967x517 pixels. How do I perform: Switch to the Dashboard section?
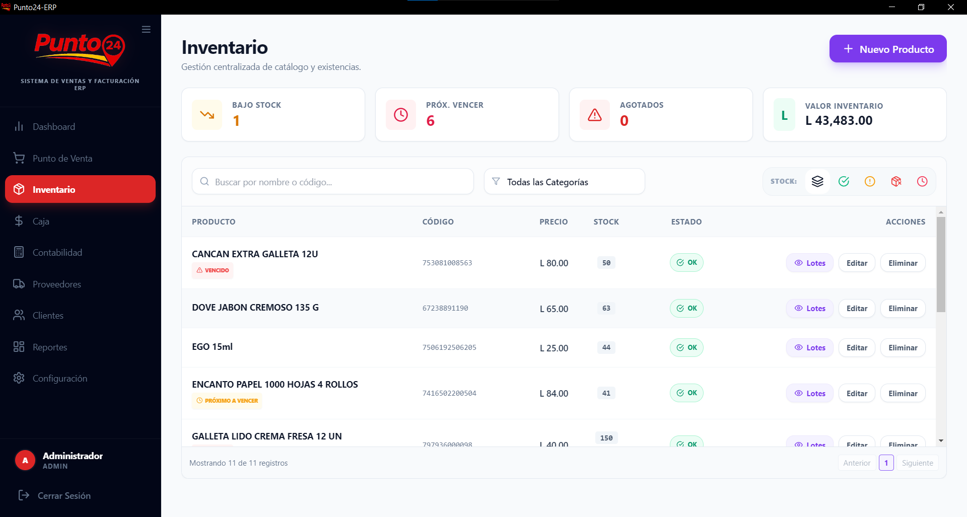(x=53, y=126)
